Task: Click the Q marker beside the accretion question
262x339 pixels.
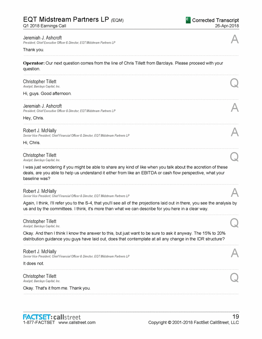Action: click(x=234, y=157)
